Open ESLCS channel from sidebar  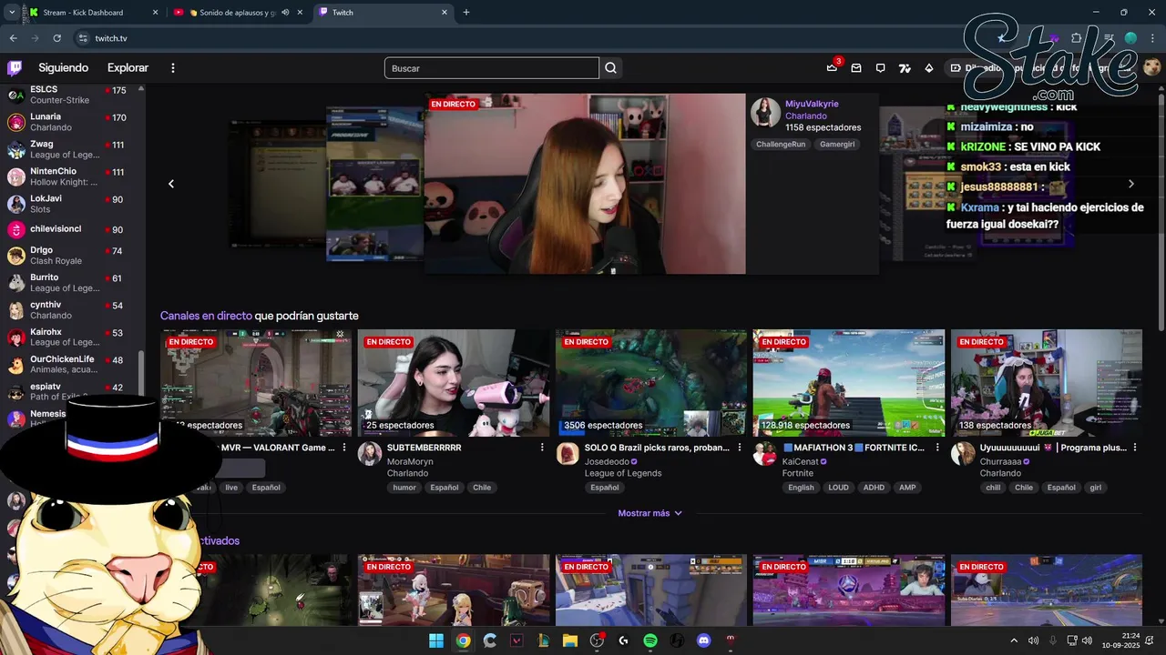[x=73, y=95]
